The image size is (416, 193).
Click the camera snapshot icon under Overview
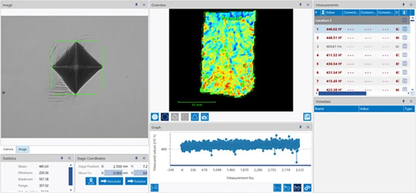205,117
